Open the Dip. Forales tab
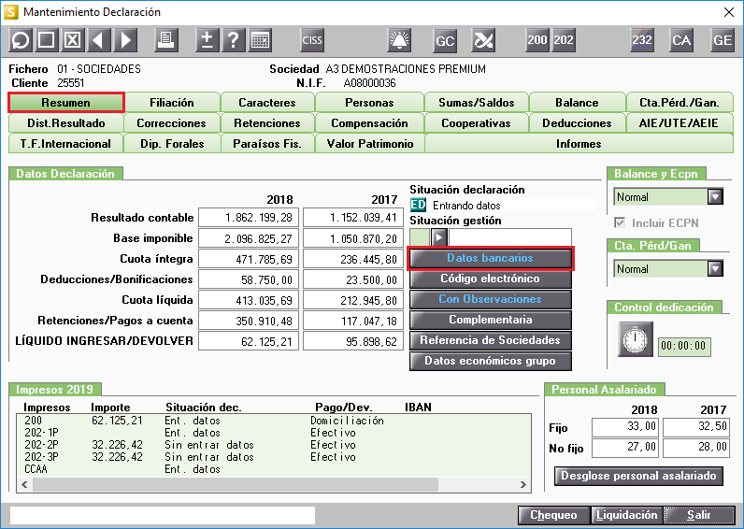Viewport: 744px width, 529px height. pyautogui.click(x=172, y=144)
